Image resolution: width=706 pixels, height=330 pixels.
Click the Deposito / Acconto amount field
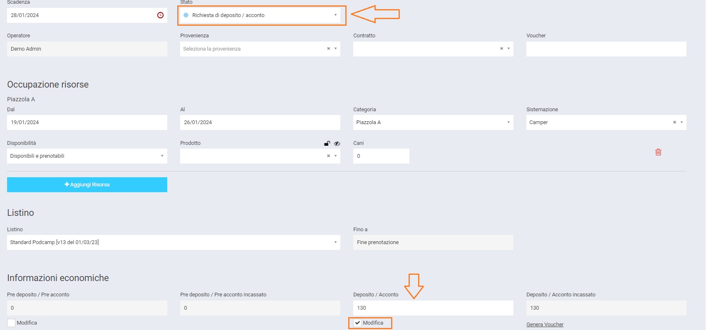point(433,308)
